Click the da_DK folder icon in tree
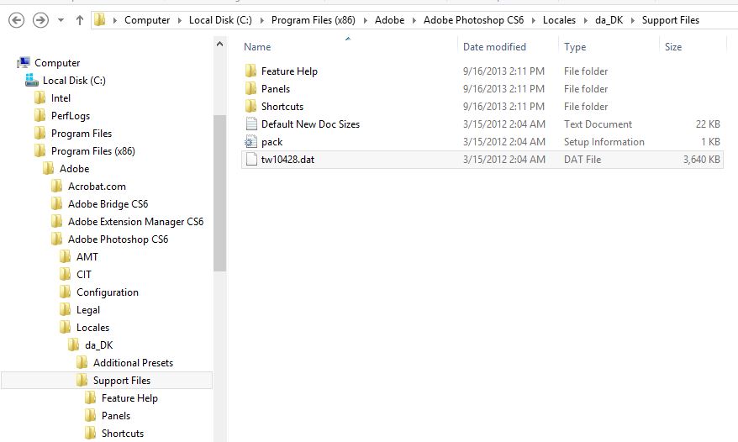The height and width of the screenshot is (442, 738). tap(74, 345)
